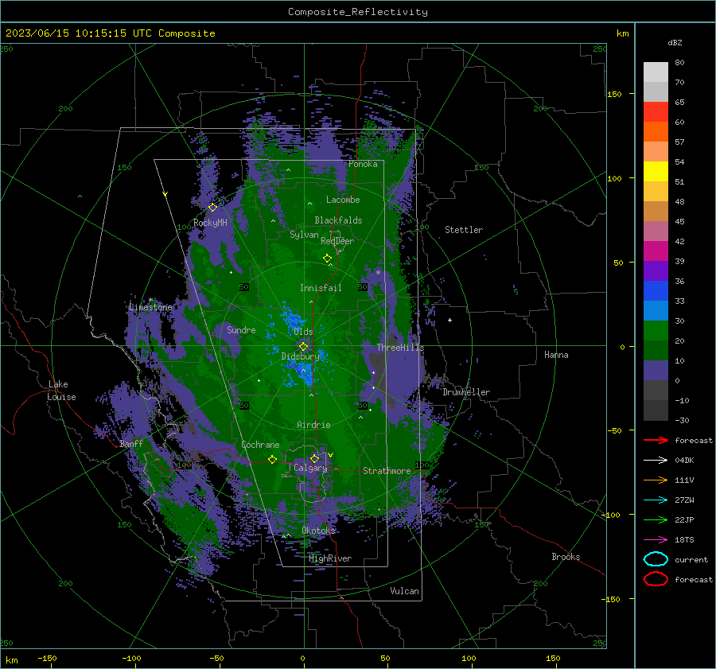
Task: Pick the red 65-60 dBZ color swatch
Action: pyautogui.click(x=656, y=112)
